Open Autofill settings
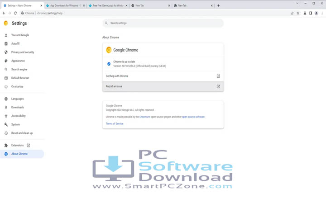 [x=15, y=43]
